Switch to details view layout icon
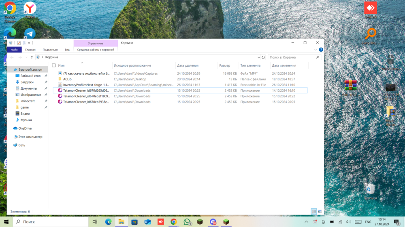Viewport: 405px width, 227px height. (314, 212)
